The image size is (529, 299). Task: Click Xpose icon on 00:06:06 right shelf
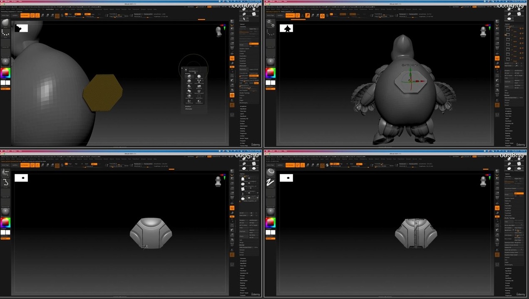[x=232, y=115]
